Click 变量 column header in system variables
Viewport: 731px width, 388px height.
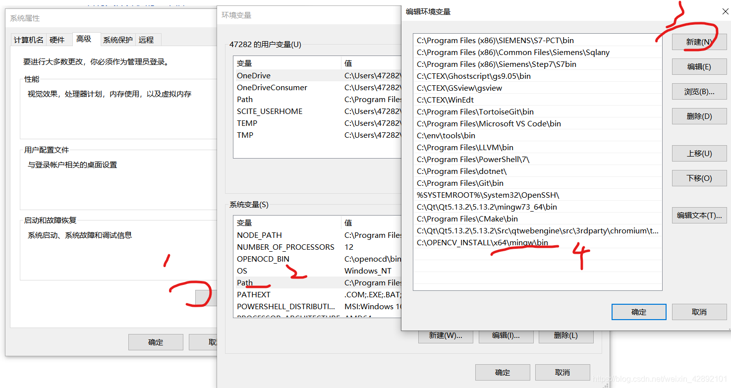(x=287, y=223)
